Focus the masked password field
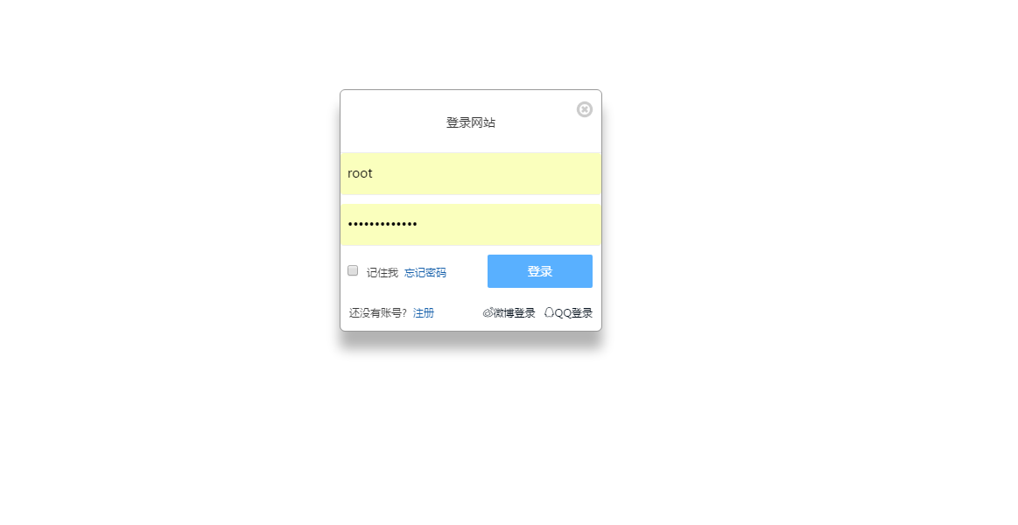 471,225
